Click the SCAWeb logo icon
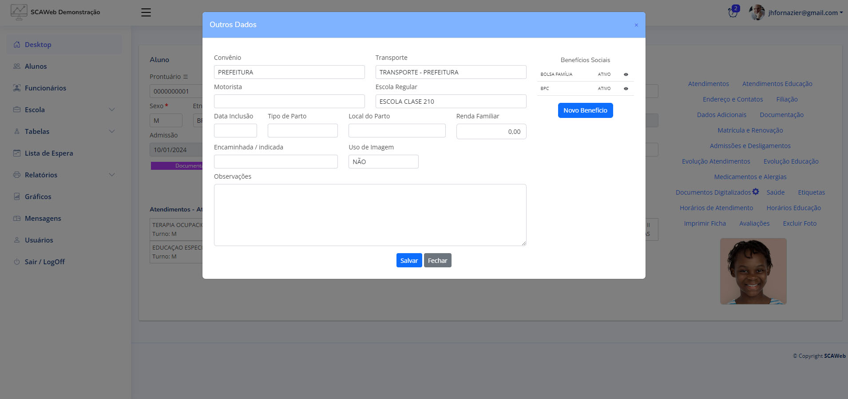848x399 pixels. (x=19, y=12)
